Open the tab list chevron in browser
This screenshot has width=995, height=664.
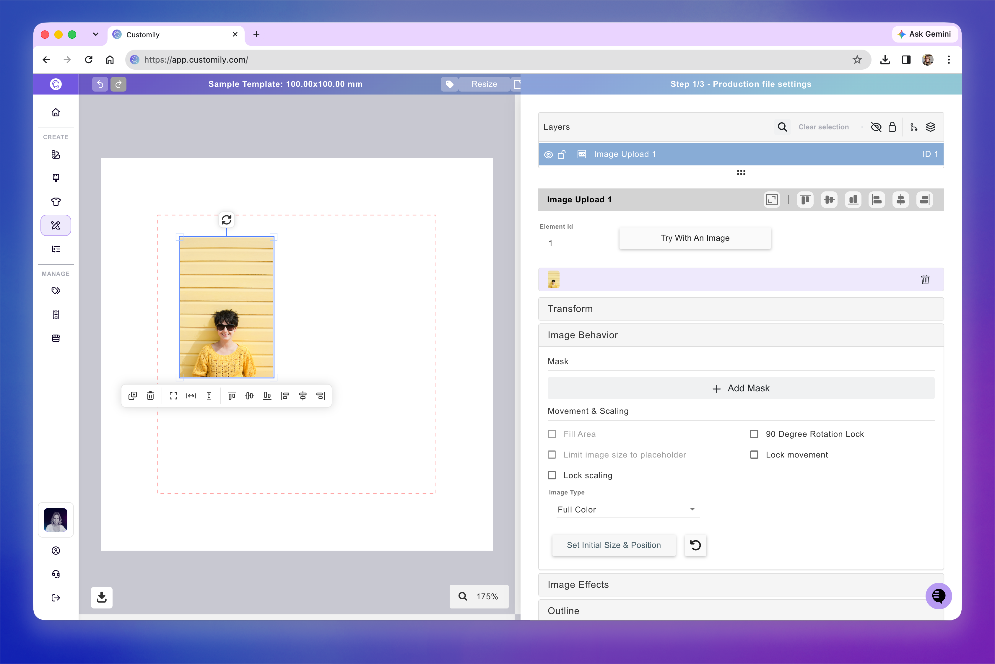click(x=96, y=34)
